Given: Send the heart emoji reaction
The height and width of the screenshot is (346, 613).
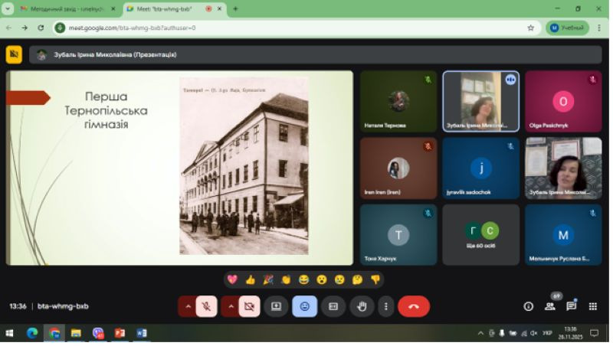Looking at the screenshot, I should [x=232, y=279].
